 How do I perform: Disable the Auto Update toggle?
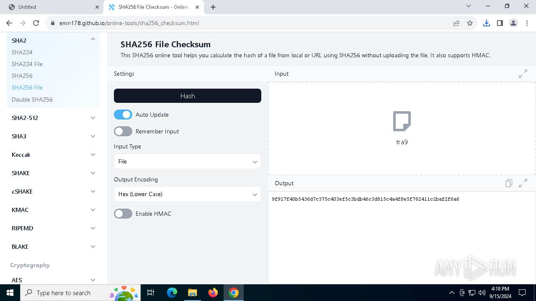[123, 115]
